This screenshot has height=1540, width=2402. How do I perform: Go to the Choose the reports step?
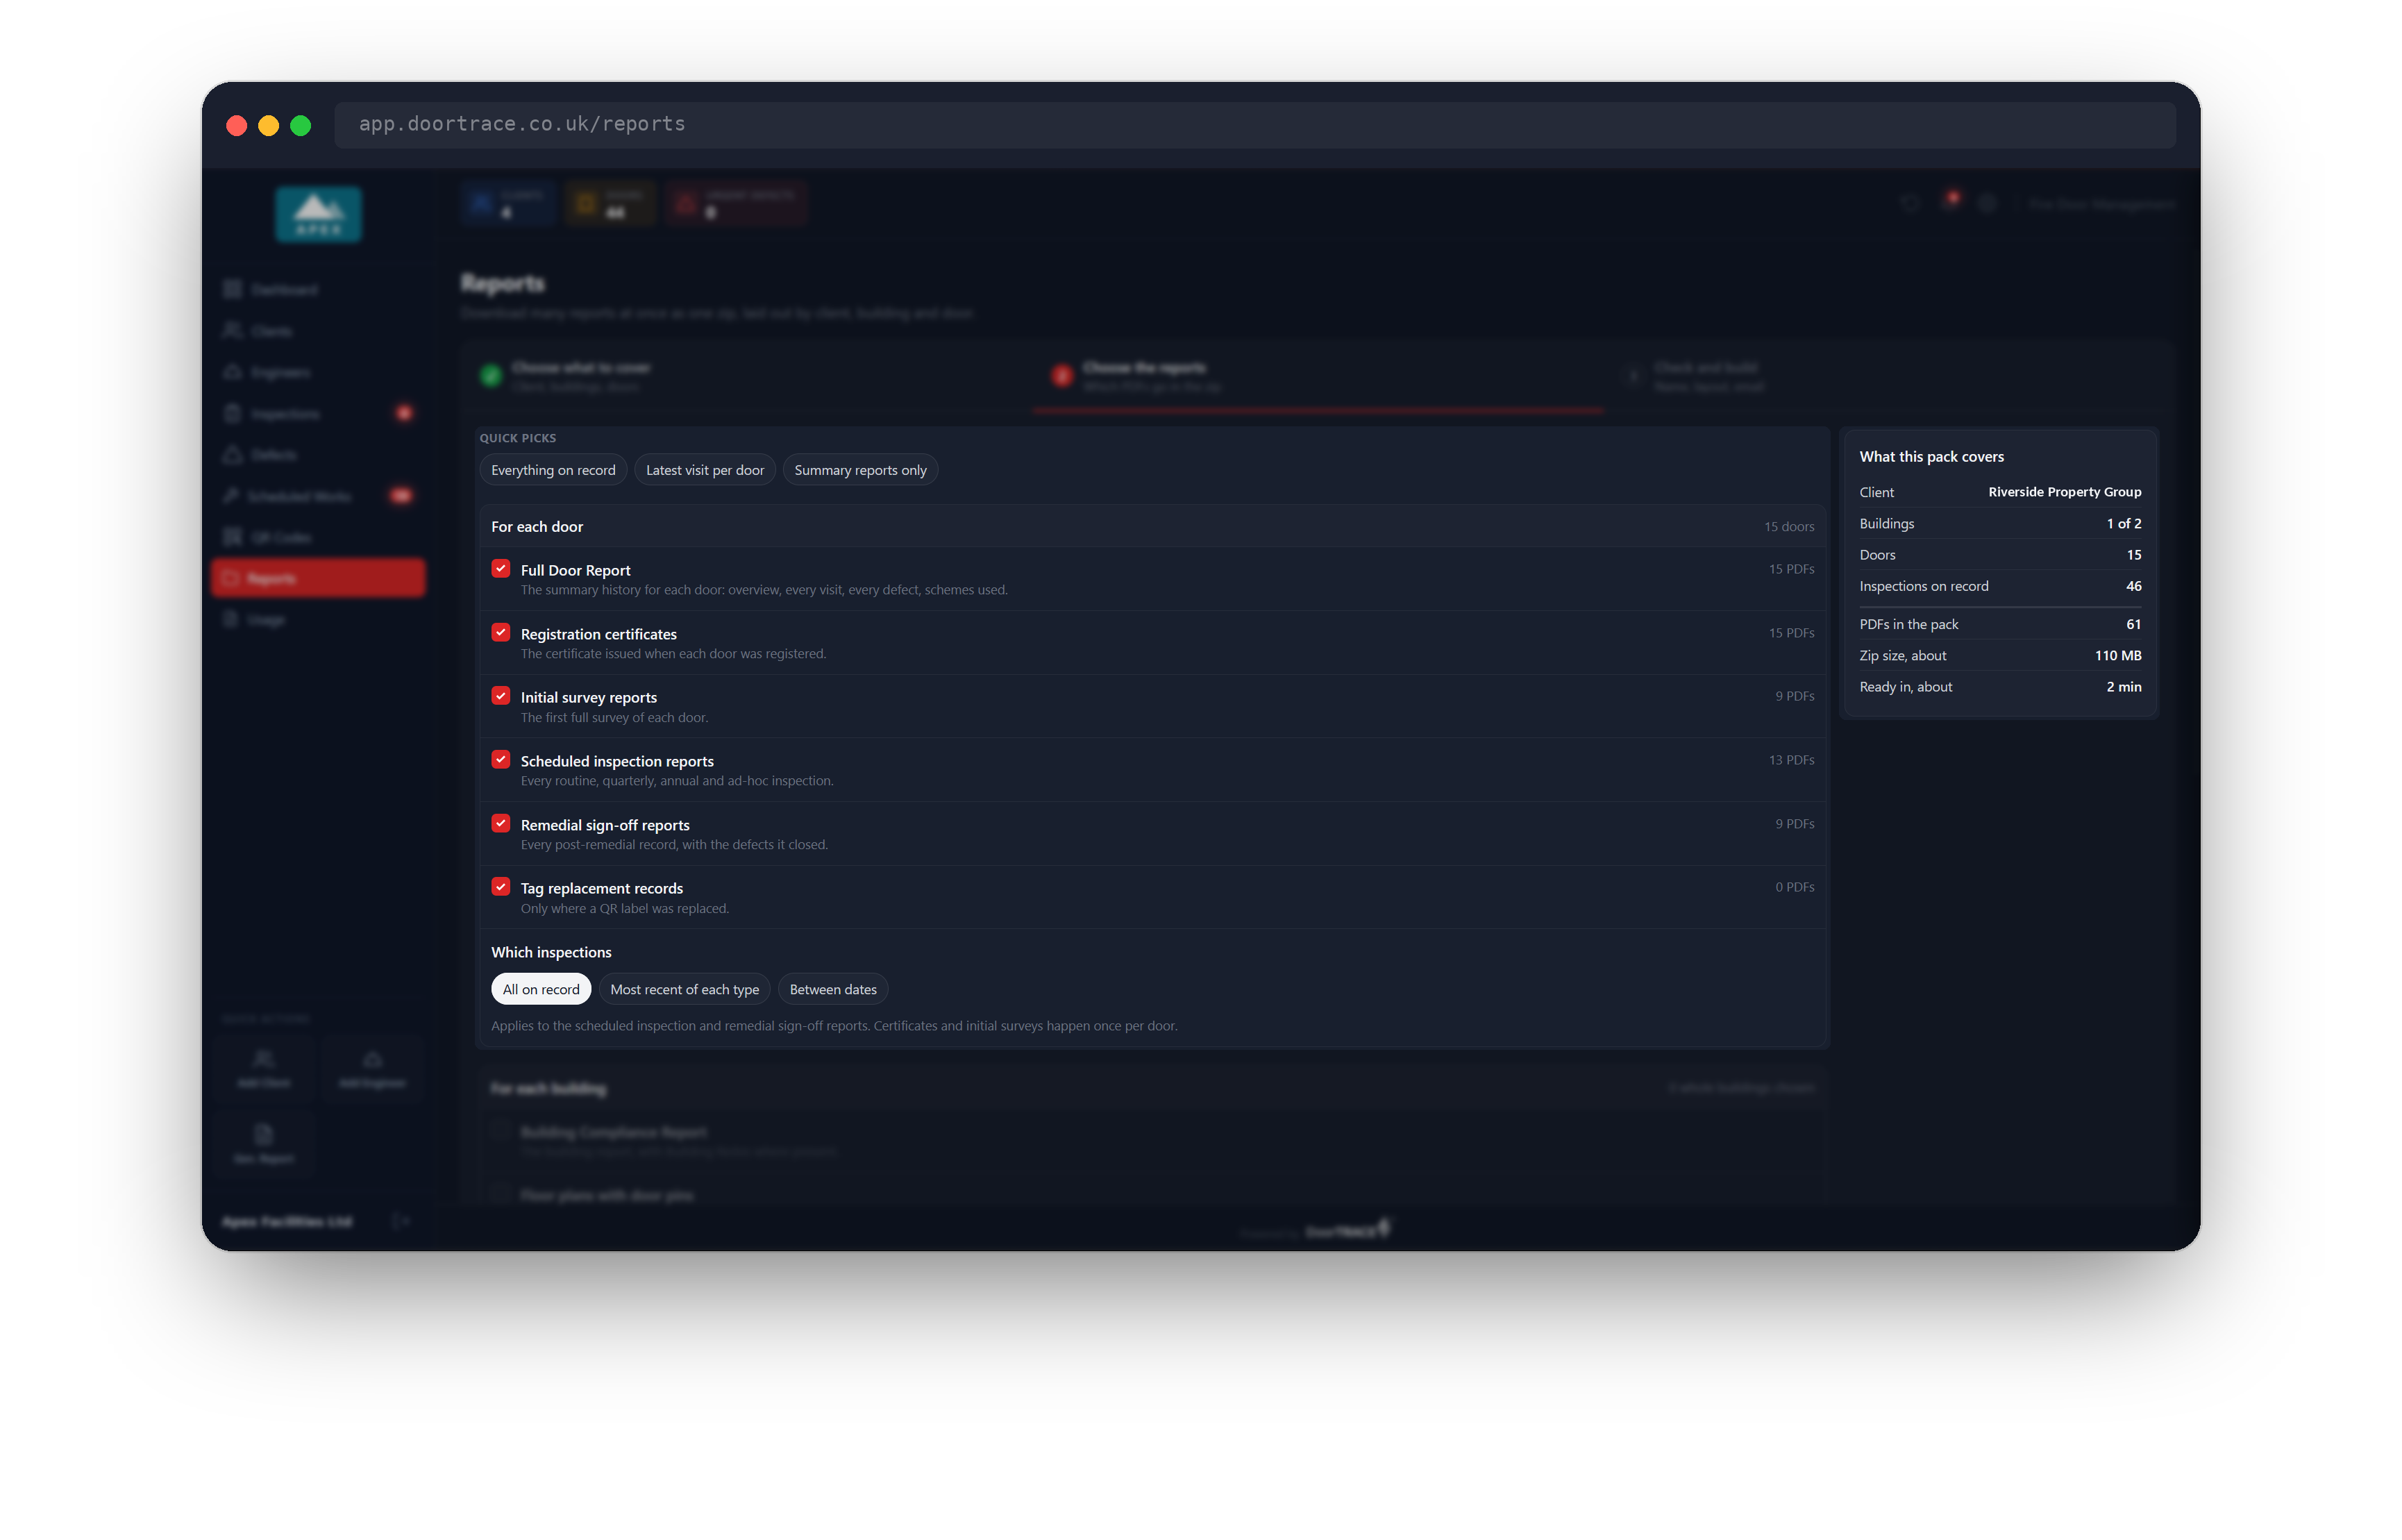[1318, 377]
